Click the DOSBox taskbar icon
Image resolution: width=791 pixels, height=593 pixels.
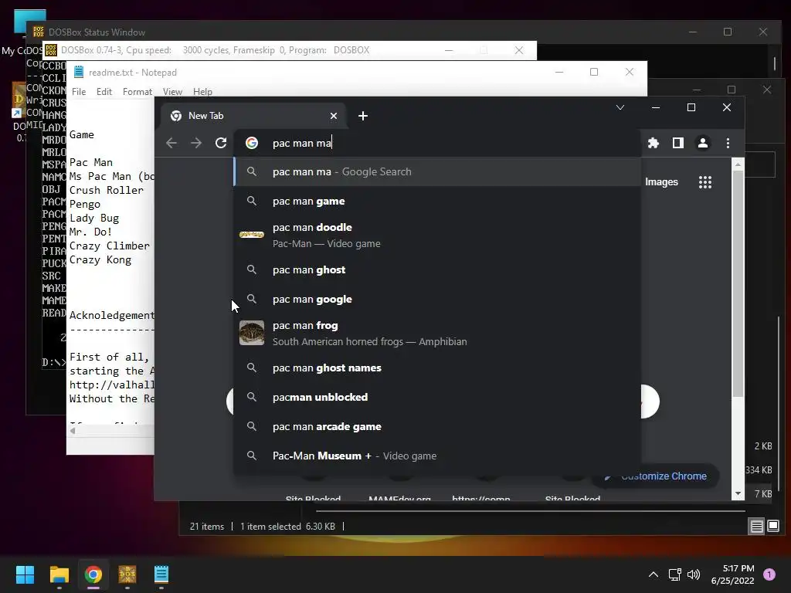click(127, 574)
